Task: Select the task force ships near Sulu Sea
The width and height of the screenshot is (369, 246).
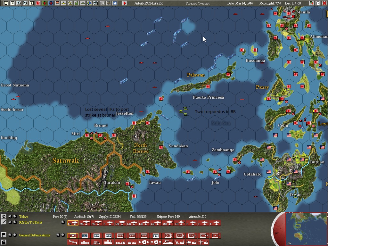Action: pos(183,111)
